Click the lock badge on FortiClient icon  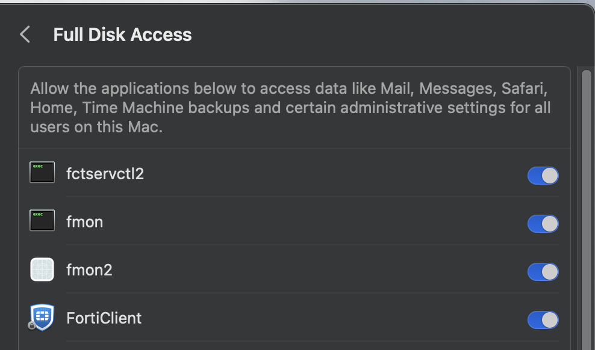[32, 325]
